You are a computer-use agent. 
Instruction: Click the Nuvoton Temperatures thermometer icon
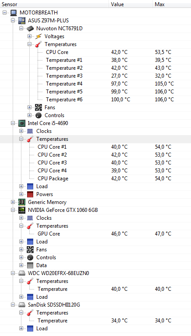38,44
